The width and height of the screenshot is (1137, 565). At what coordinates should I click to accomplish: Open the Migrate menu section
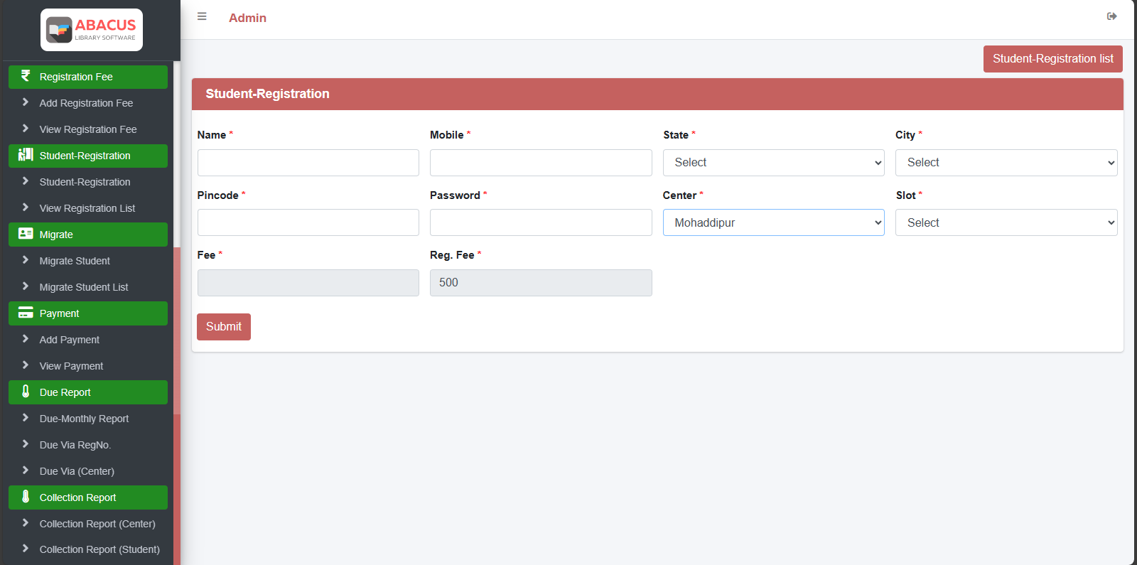pos(88,235)
